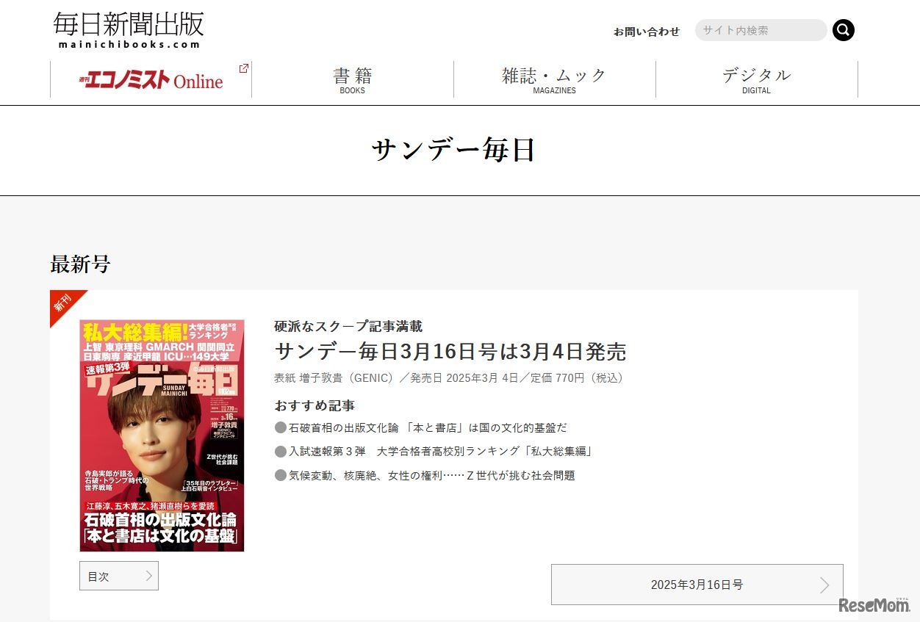Click the 2025年3月16日号 issue button
Screen dimensions: 920x622
[697, 585]
